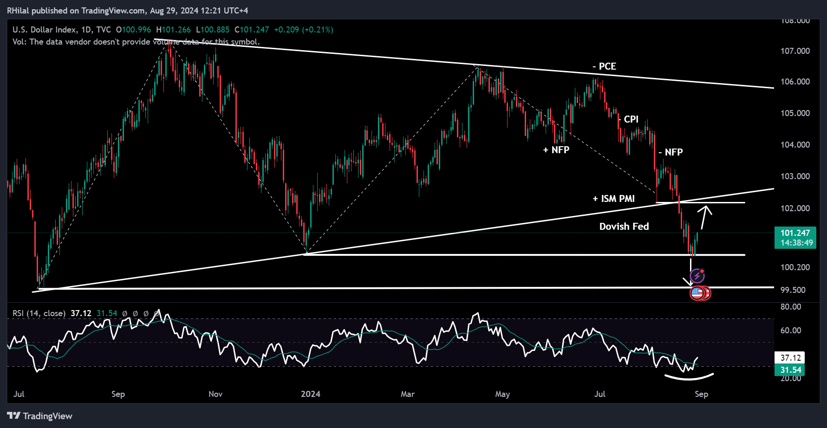Click the 2024 label on time axis
The width and height of the screenshot is (827, 428).
(x=311, y=394)
